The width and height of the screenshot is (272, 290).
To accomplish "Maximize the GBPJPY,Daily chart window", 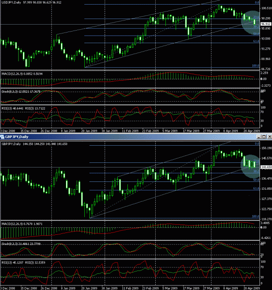I will (264, 137).
